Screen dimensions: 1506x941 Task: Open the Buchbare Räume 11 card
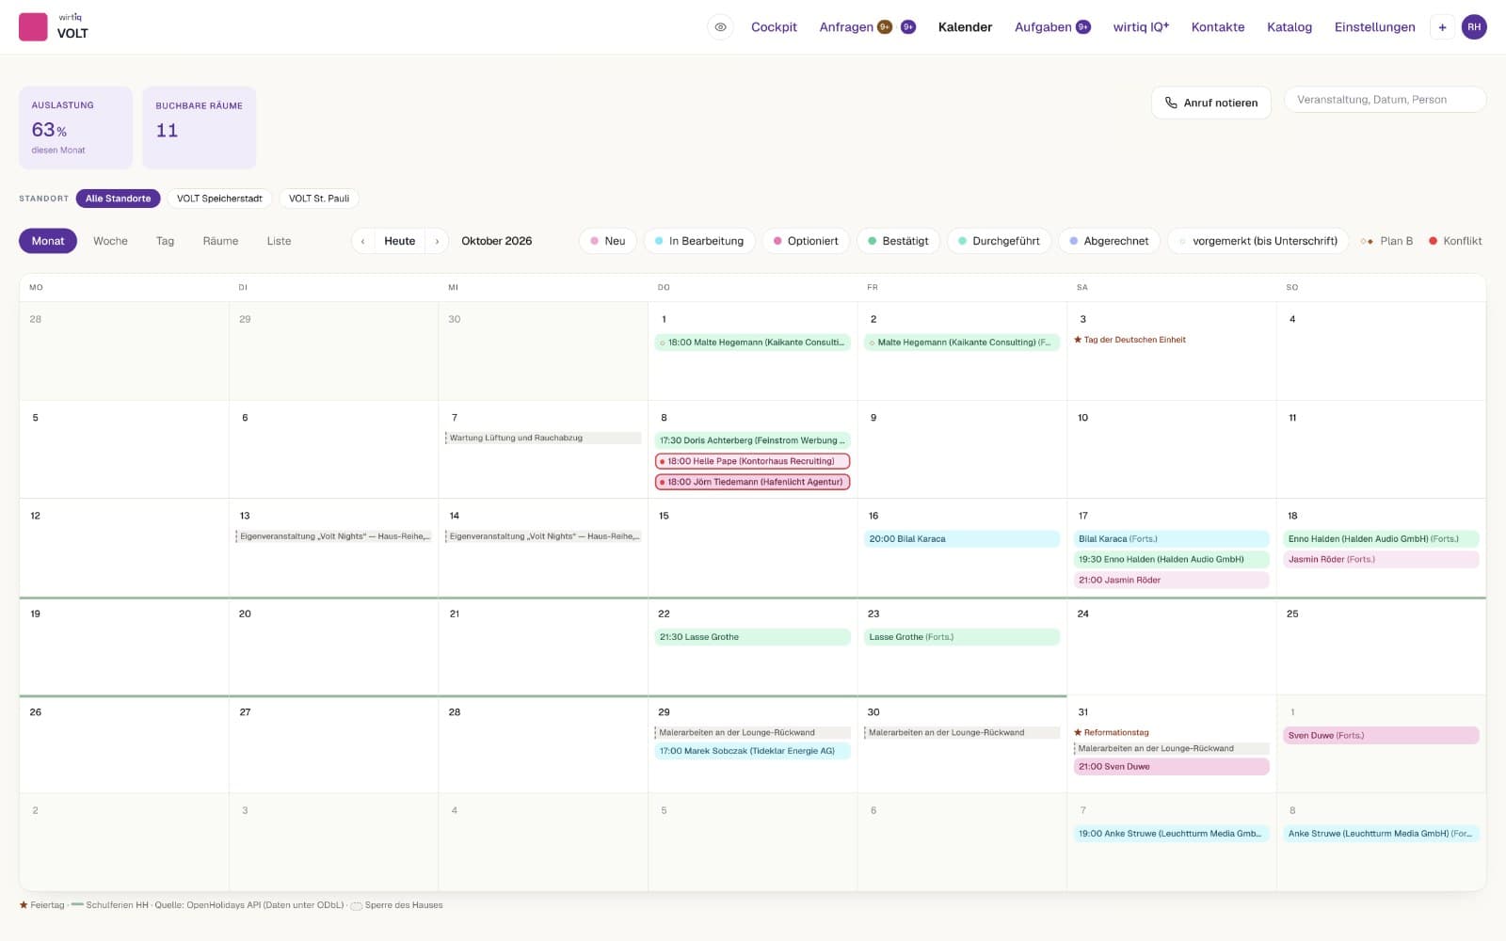pyautogui.click(x=199, y=128)
